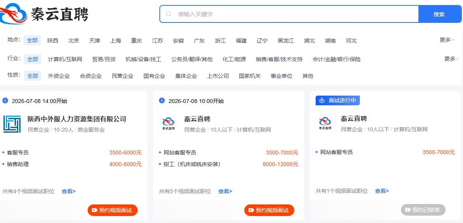Filter location by 广东
The image size is (463, 223).
point(199,41)
